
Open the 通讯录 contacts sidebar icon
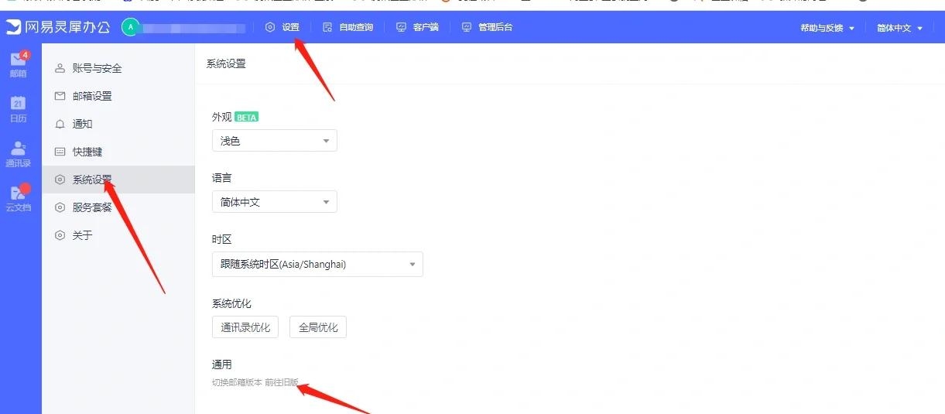(x=18, y=155)
